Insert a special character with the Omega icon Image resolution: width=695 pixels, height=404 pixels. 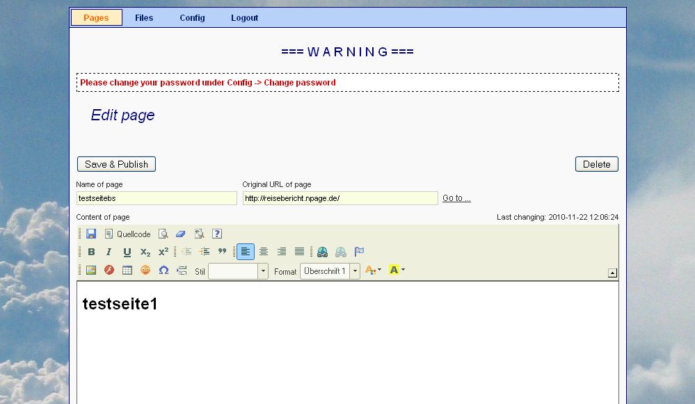[163, 270]
